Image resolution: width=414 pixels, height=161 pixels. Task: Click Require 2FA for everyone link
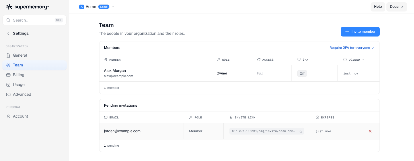click(x=352, y=48)
